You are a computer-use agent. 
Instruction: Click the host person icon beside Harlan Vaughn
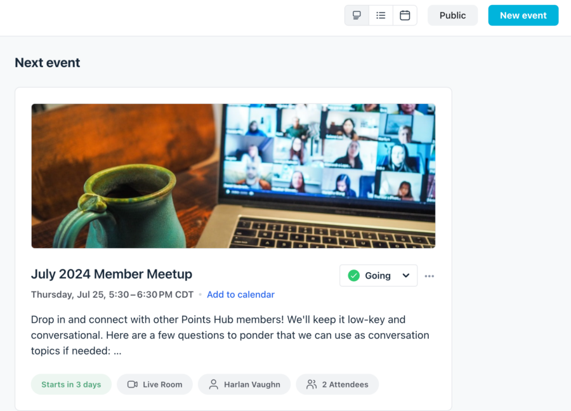coord(214,384)
